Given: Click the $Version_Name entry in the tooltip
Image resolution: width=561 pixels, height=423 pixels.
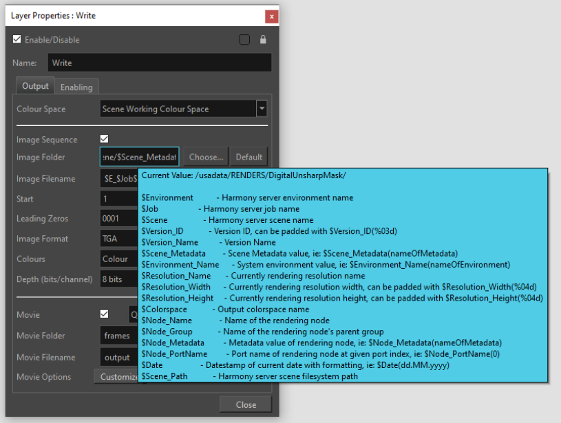Looking at the screenshot, I should [209, 242].
